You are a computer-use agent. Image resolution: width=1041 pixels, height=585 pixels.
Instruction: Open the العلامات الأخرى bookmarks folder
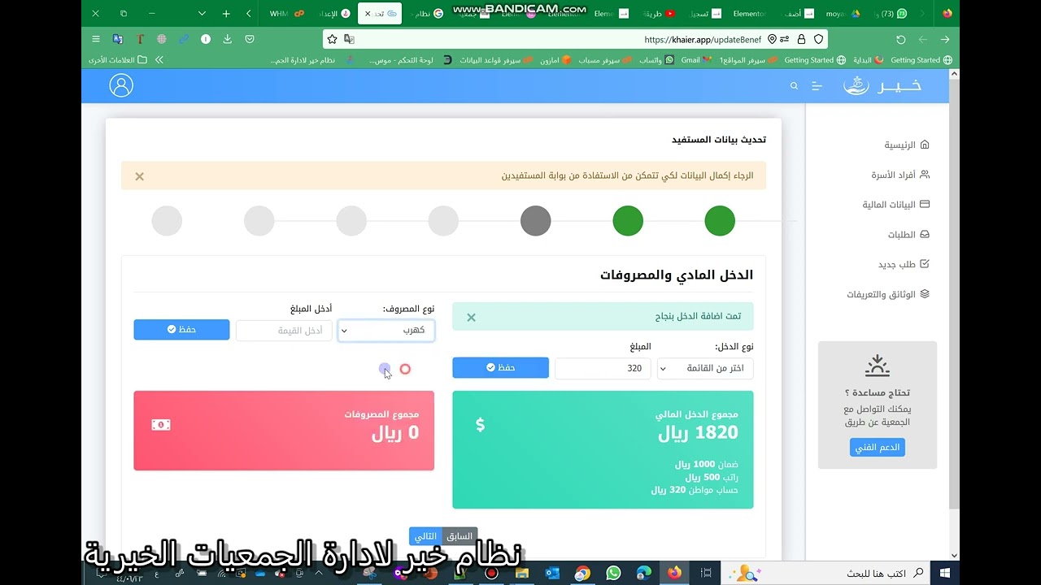[x=118, y=60]
